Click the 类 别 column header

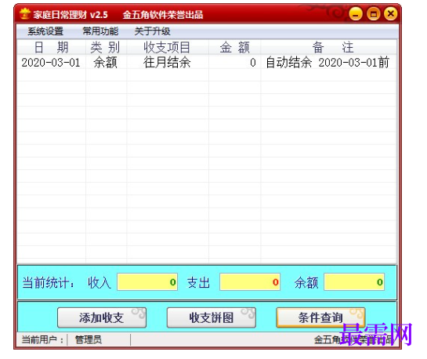(107, 47)
